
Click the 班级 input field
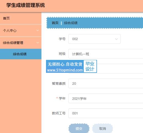106,54
